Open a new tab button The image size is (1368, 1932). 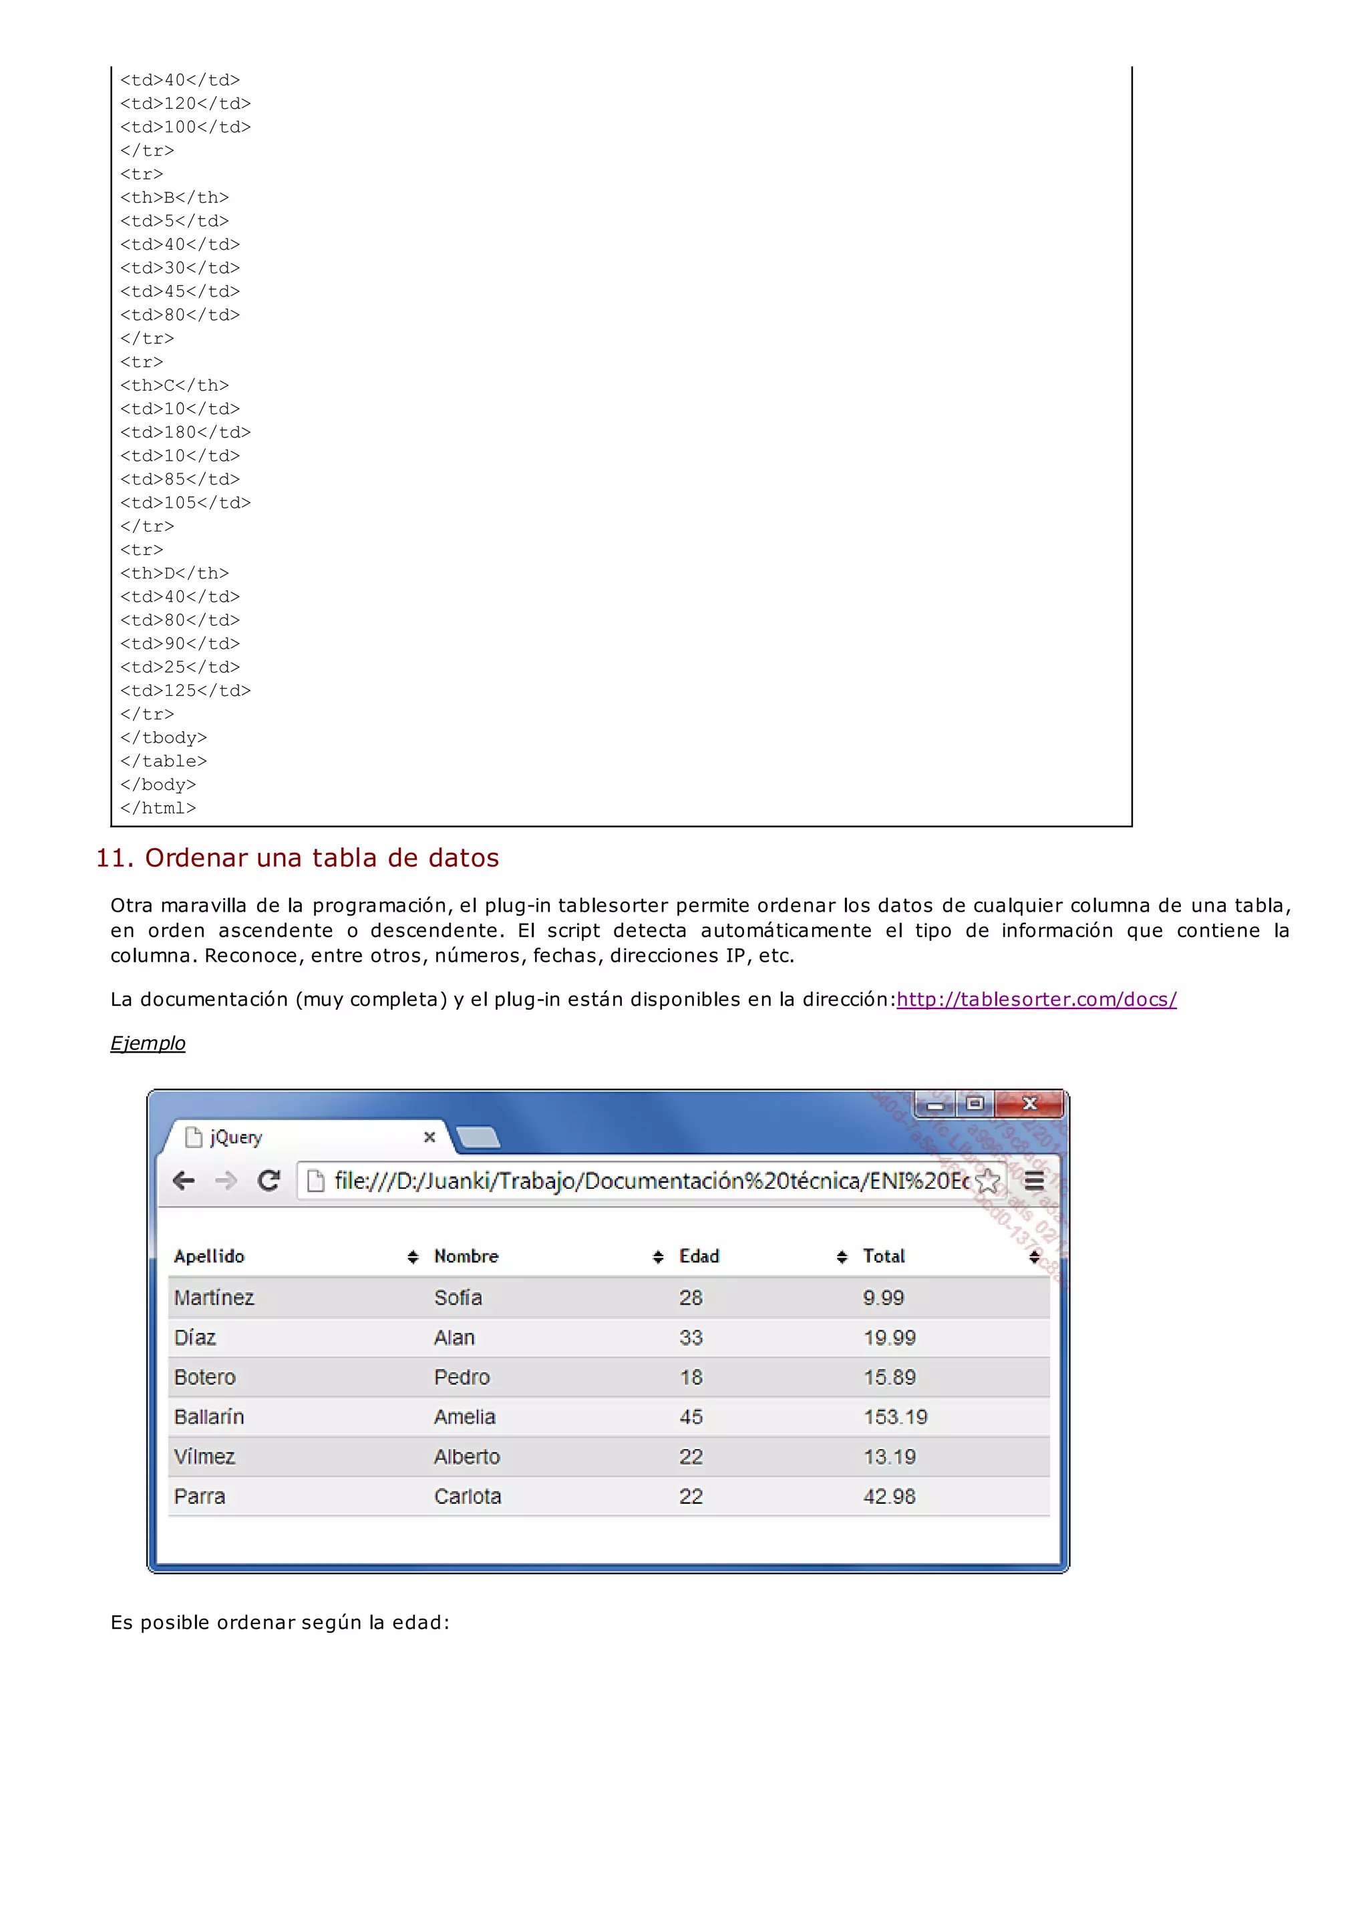478,1137
